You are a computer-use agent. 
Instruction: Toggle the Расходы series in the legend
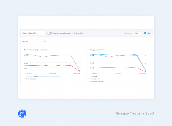pos(94,76)
